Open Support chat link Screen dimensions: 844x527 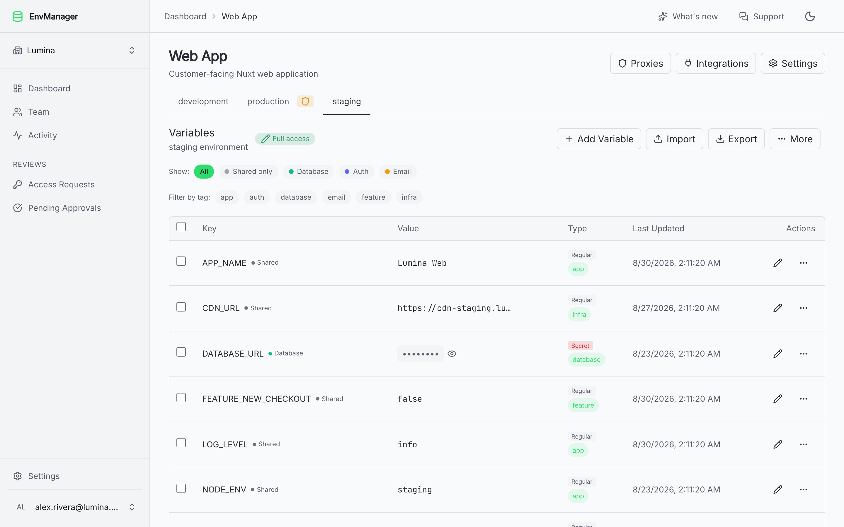[x=761, y=16]
